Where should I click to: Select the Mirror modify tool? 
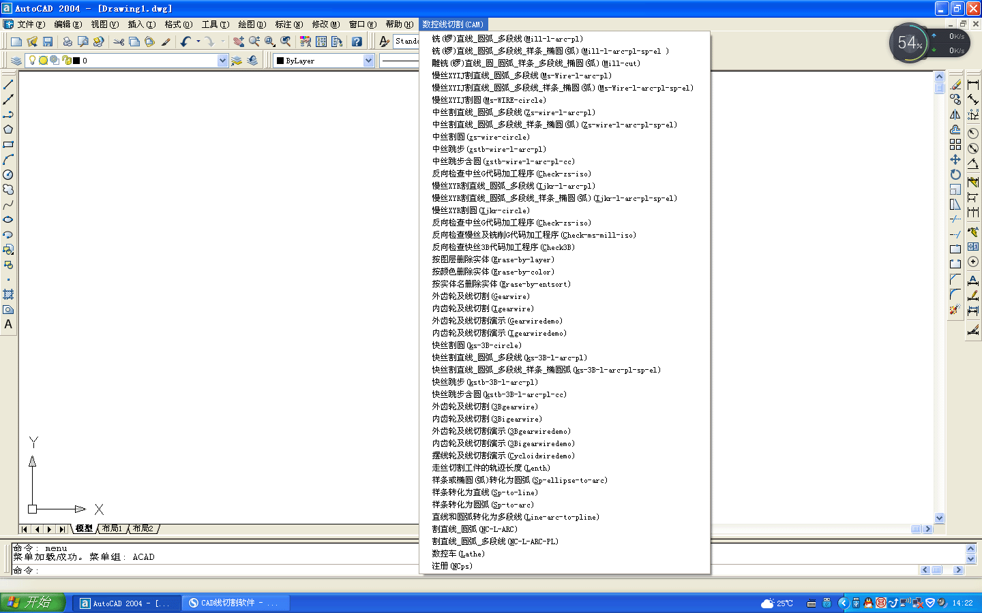[955, 114]
